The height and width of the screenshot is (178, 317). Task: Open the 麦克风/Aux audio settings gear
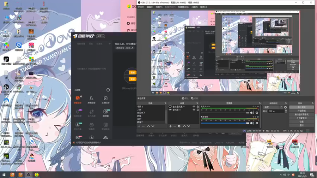(257, 113)
